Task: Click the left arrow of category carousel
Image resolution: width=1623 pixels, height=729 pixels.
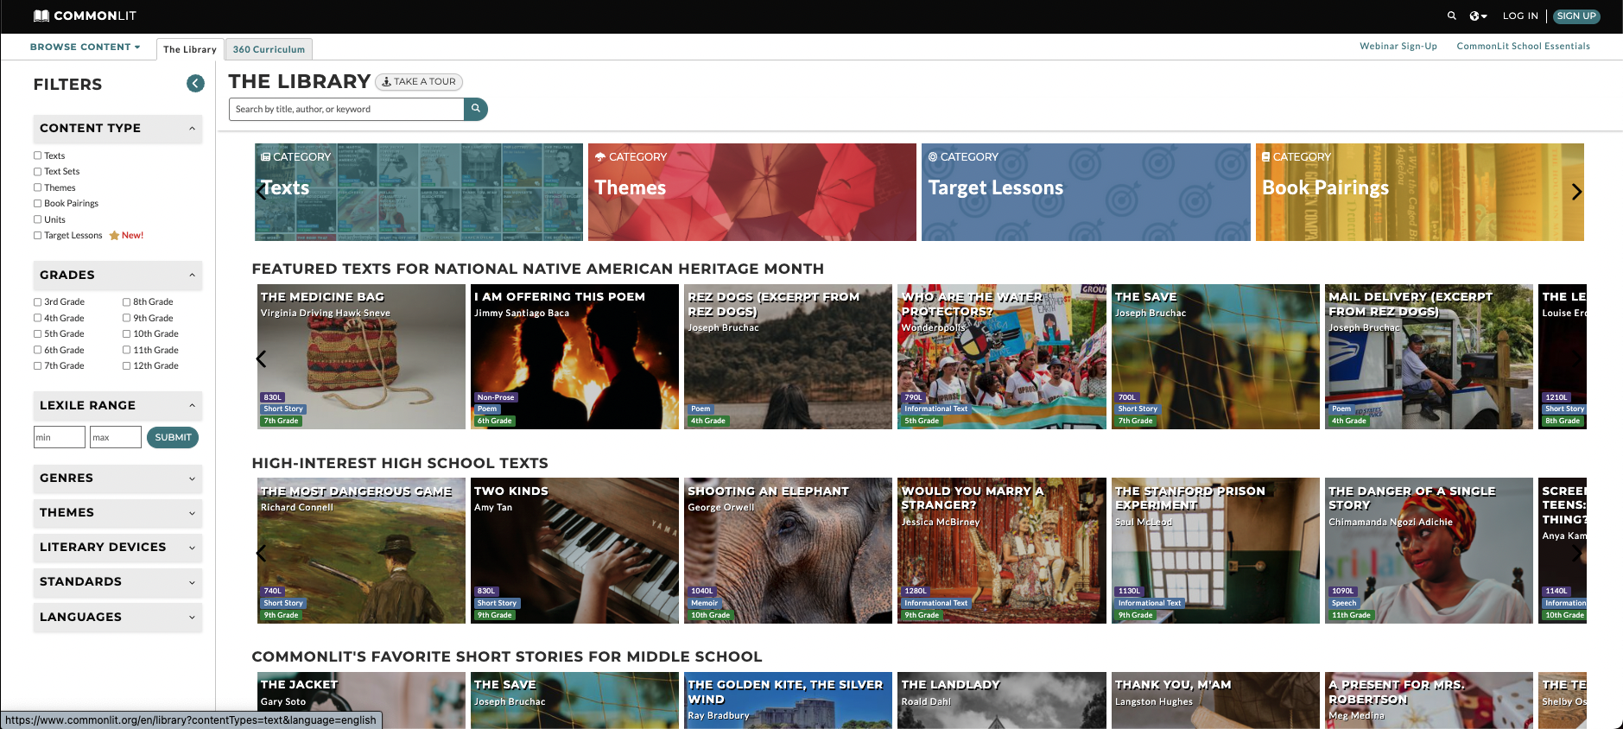Action: (x=261, y=192)
